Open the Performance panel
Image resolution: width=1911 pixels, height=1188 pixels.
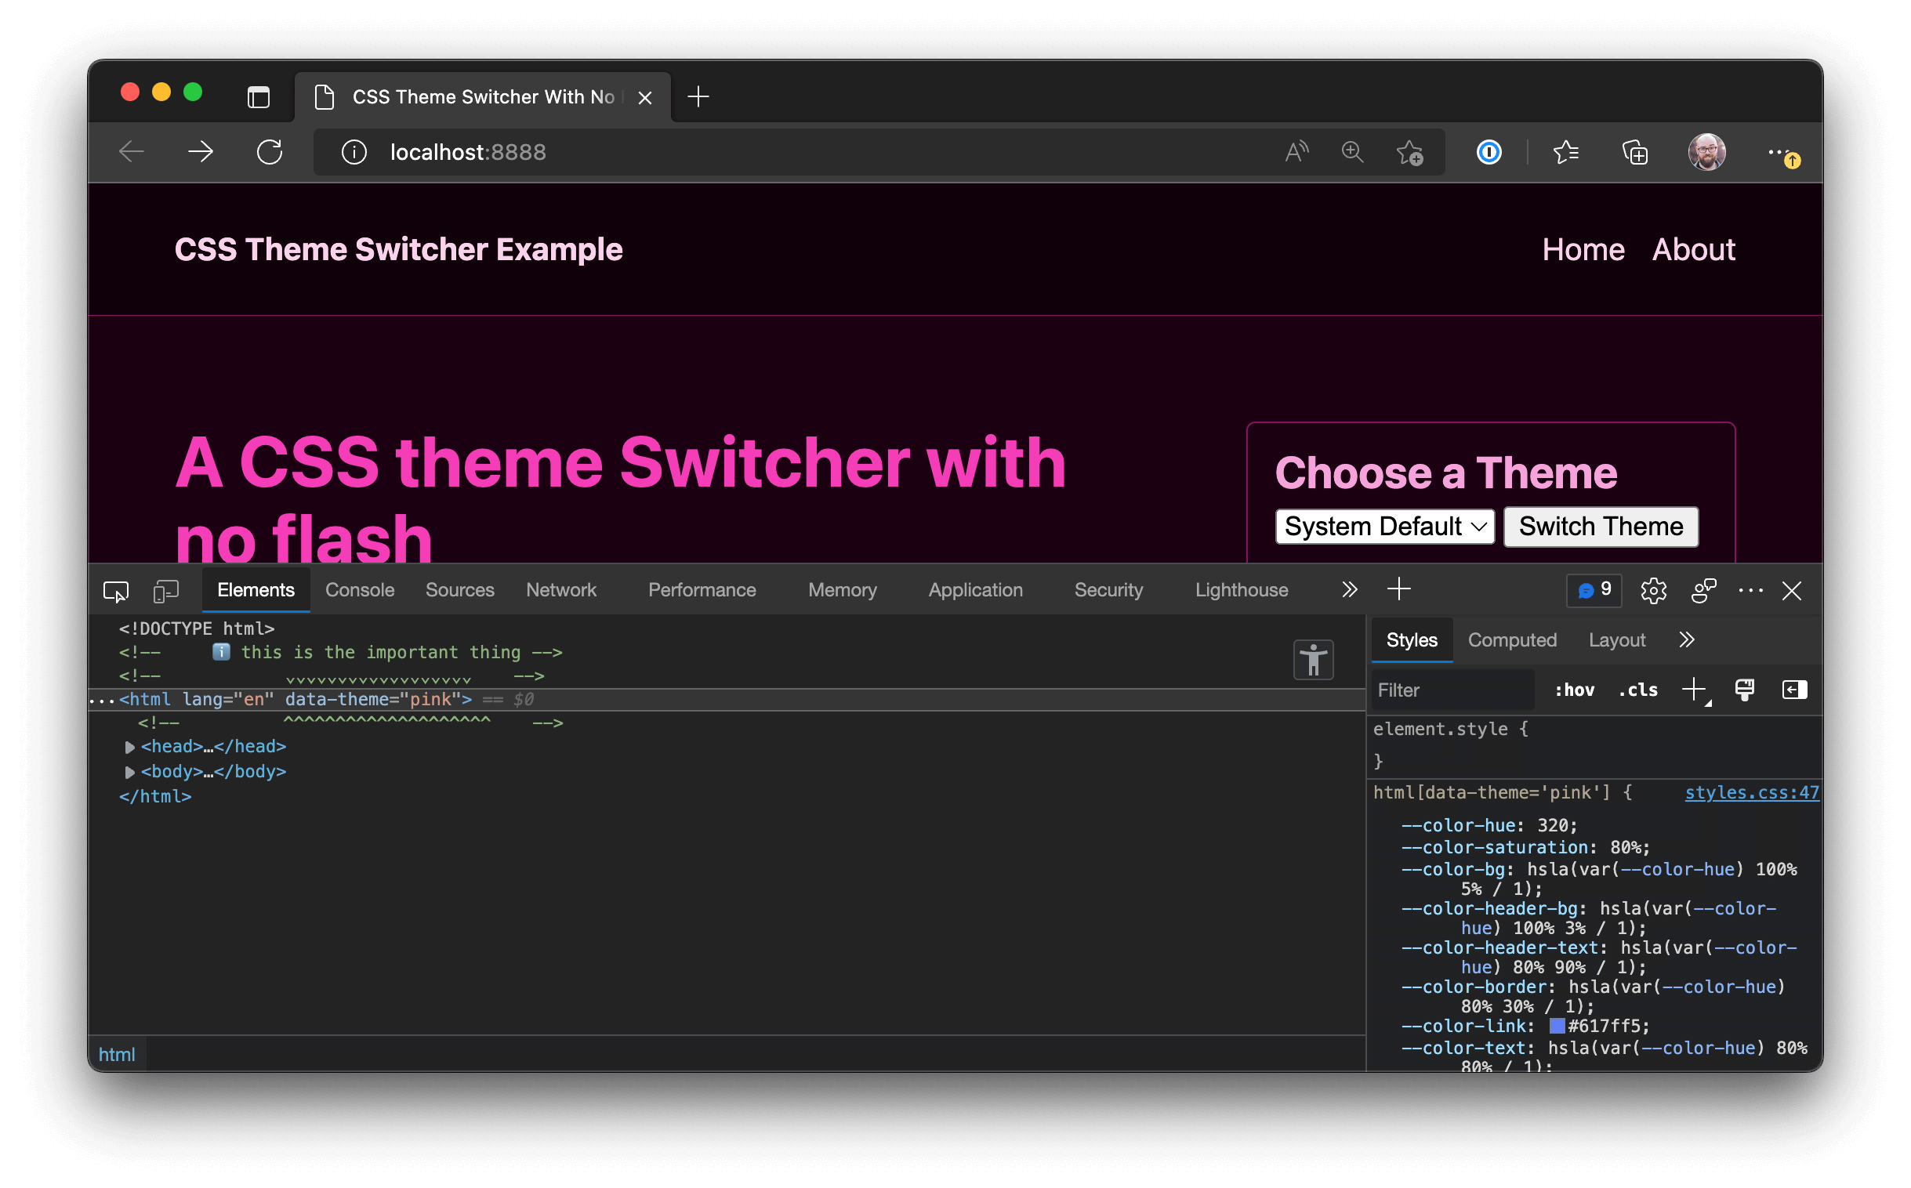[x=702, y=590]
